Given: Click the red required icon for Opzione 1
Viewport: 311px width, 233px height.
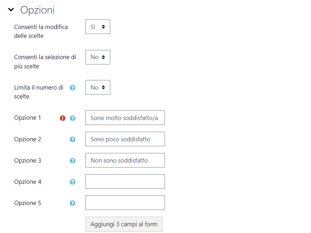Looking at the screenshot, I should pos(62,118).
